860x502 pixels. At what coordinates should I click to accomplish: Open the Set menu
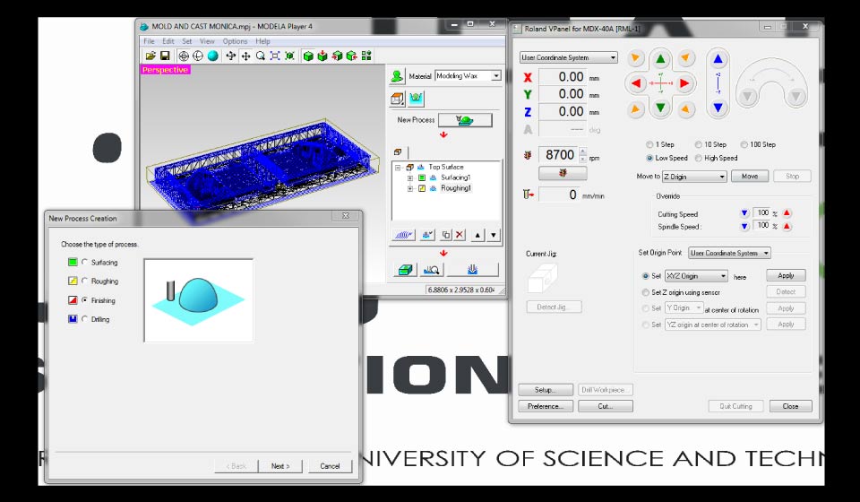[187, 41]
